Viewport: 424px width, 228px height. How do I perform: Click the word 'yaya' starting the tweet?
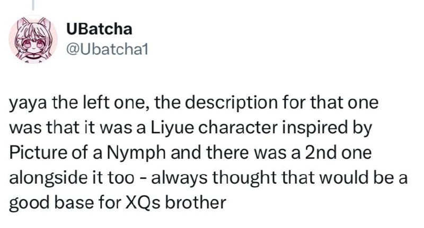click(29, 104)
